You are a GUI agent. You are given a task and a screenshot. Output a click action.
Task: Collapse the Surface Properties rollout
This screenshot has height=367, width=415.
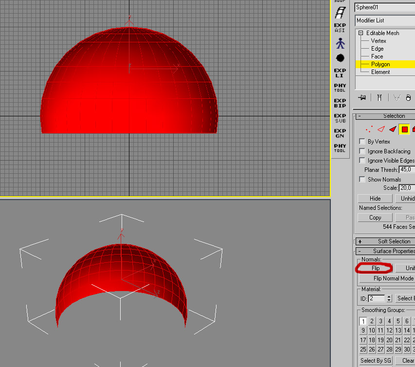tap(385, 251)
